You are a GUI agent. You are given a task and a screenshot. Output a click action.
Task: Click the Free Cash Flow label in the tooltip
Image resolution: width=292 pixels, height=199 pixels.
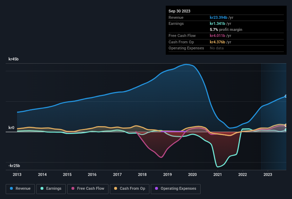182,36
